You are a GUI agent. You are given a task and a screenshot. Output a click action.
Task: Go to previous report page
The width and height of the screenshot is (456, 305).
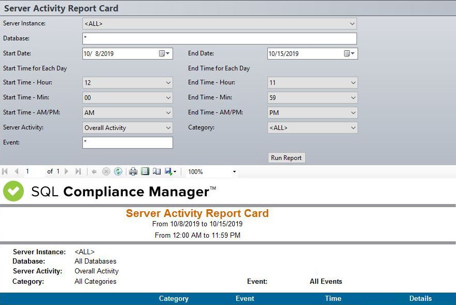[x=17, y=171]
